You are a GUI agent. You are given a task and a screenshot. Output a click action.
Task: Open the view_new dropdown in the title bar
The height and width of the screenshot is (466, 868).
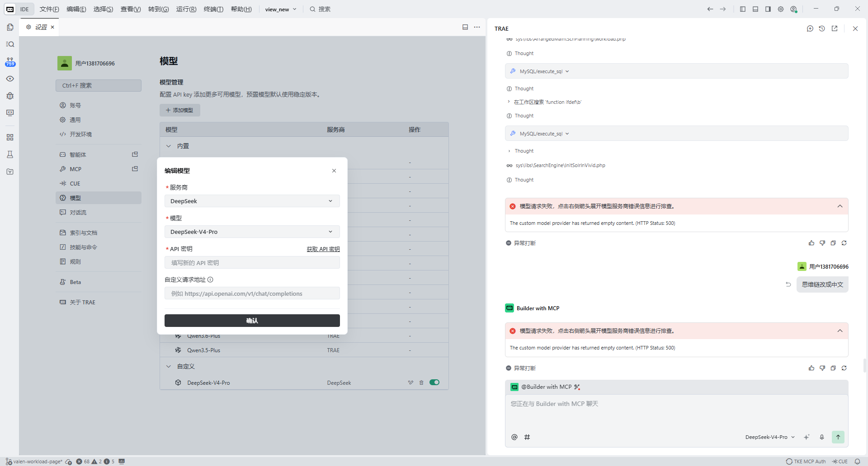[281, 9]
